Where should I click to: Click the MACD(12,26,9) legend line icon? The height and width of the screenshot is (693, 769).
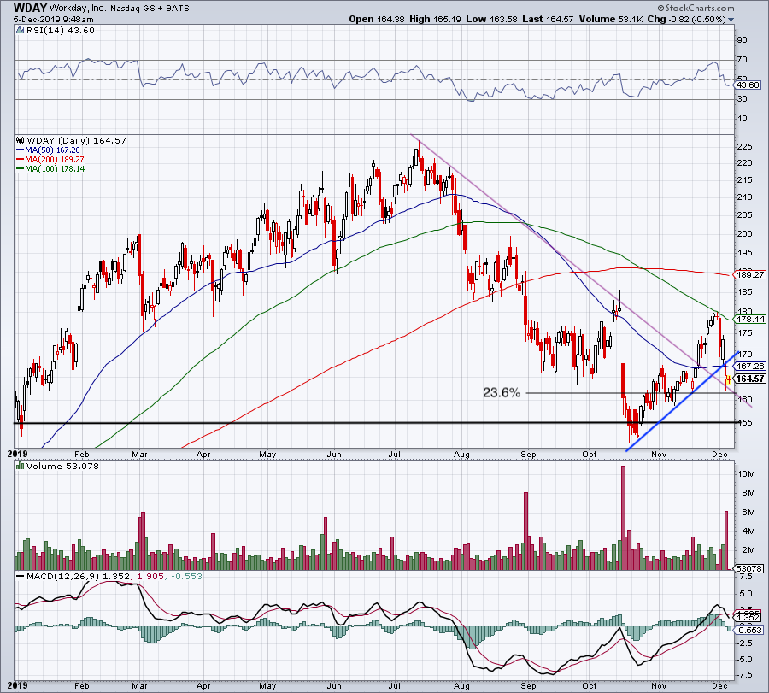pos(21,576)
